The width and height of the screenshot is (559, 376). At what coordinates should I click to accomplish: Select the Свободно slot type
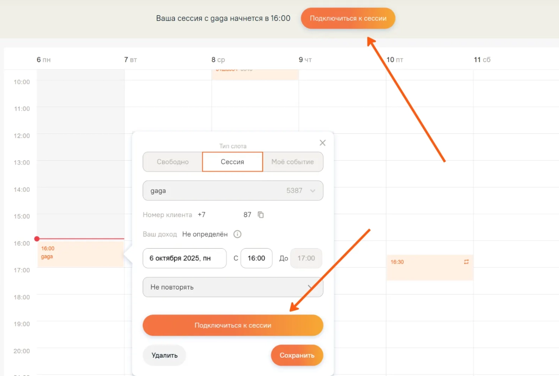tap(173, 162)
